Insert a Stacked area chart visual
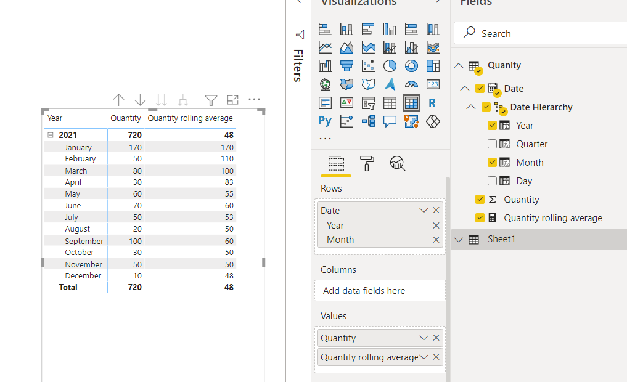The height and width of the screenshot is (382, 627). click(368, 47)
